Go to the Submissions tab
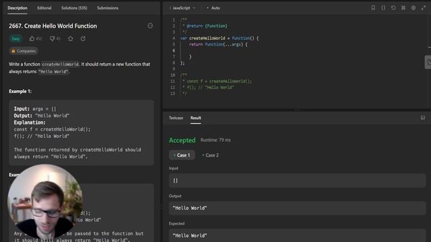Screen dimensions: 431x242 (x=108, y=8)
